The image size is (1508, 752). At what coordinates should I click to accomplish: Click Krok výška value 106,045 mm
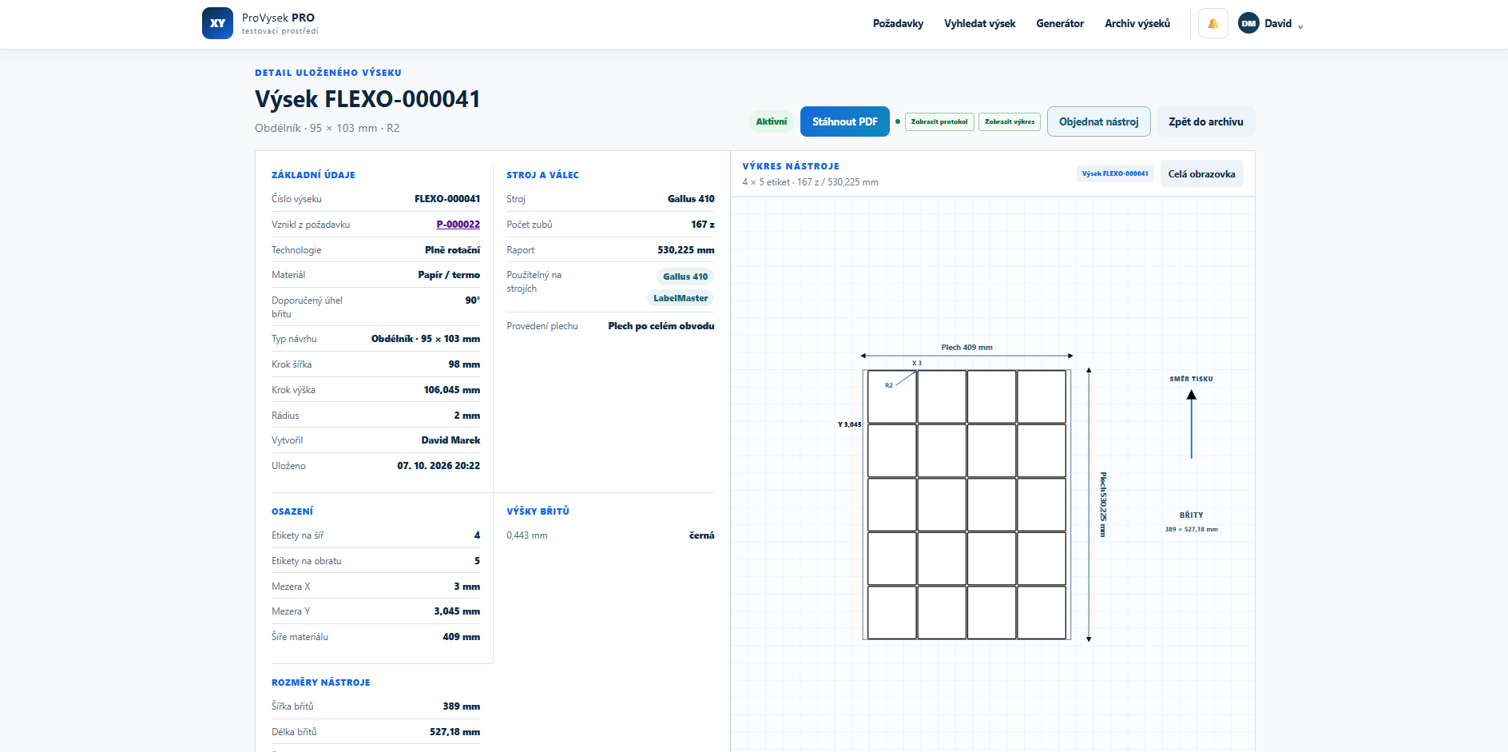pyautogui.click(x=452, y=390)
